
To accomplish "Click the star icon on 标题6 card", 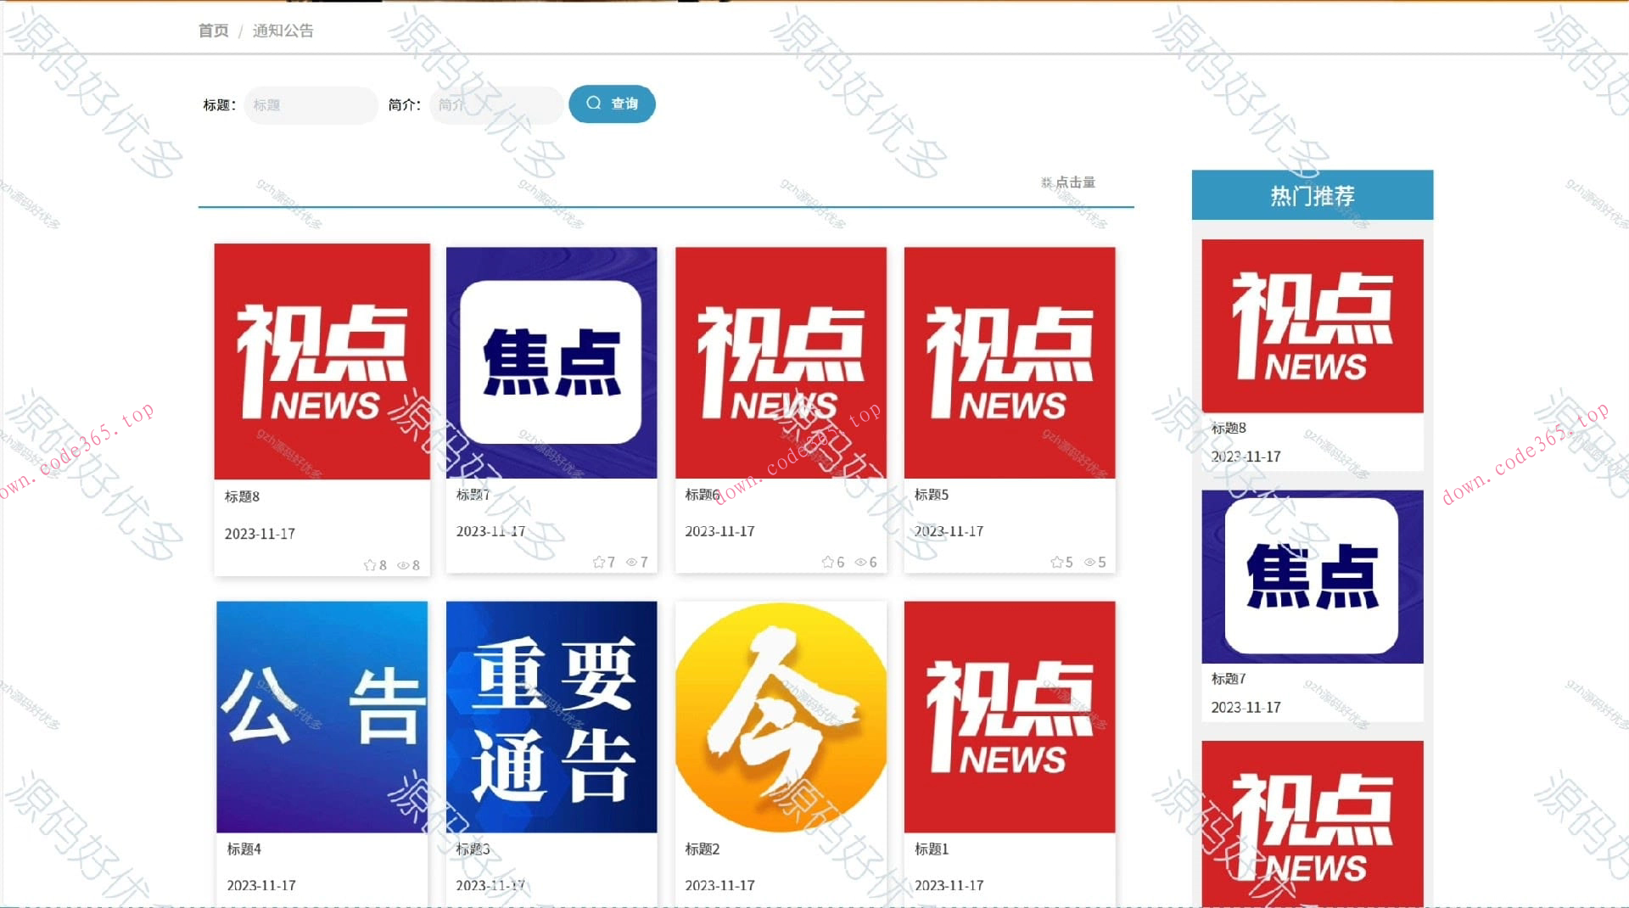I will click(x=827, y=561).
